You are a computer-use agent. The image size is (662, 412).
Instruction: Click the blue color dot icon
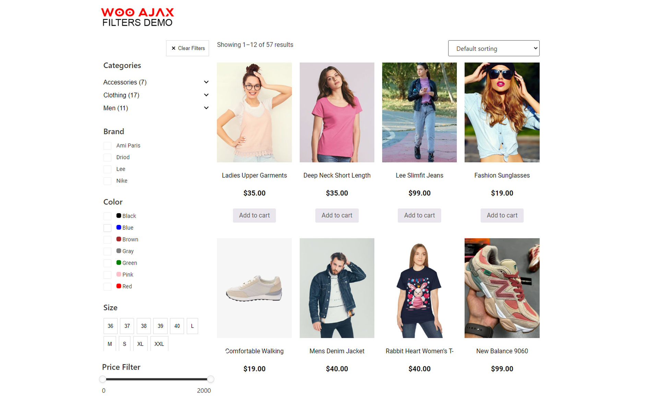pyautogui.click(x=119, y=228)
